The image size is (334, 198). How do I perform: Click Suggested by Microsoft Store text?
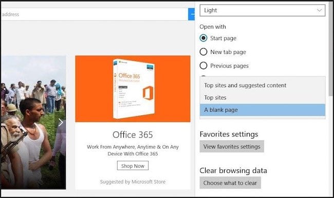(x=133, y=182)
